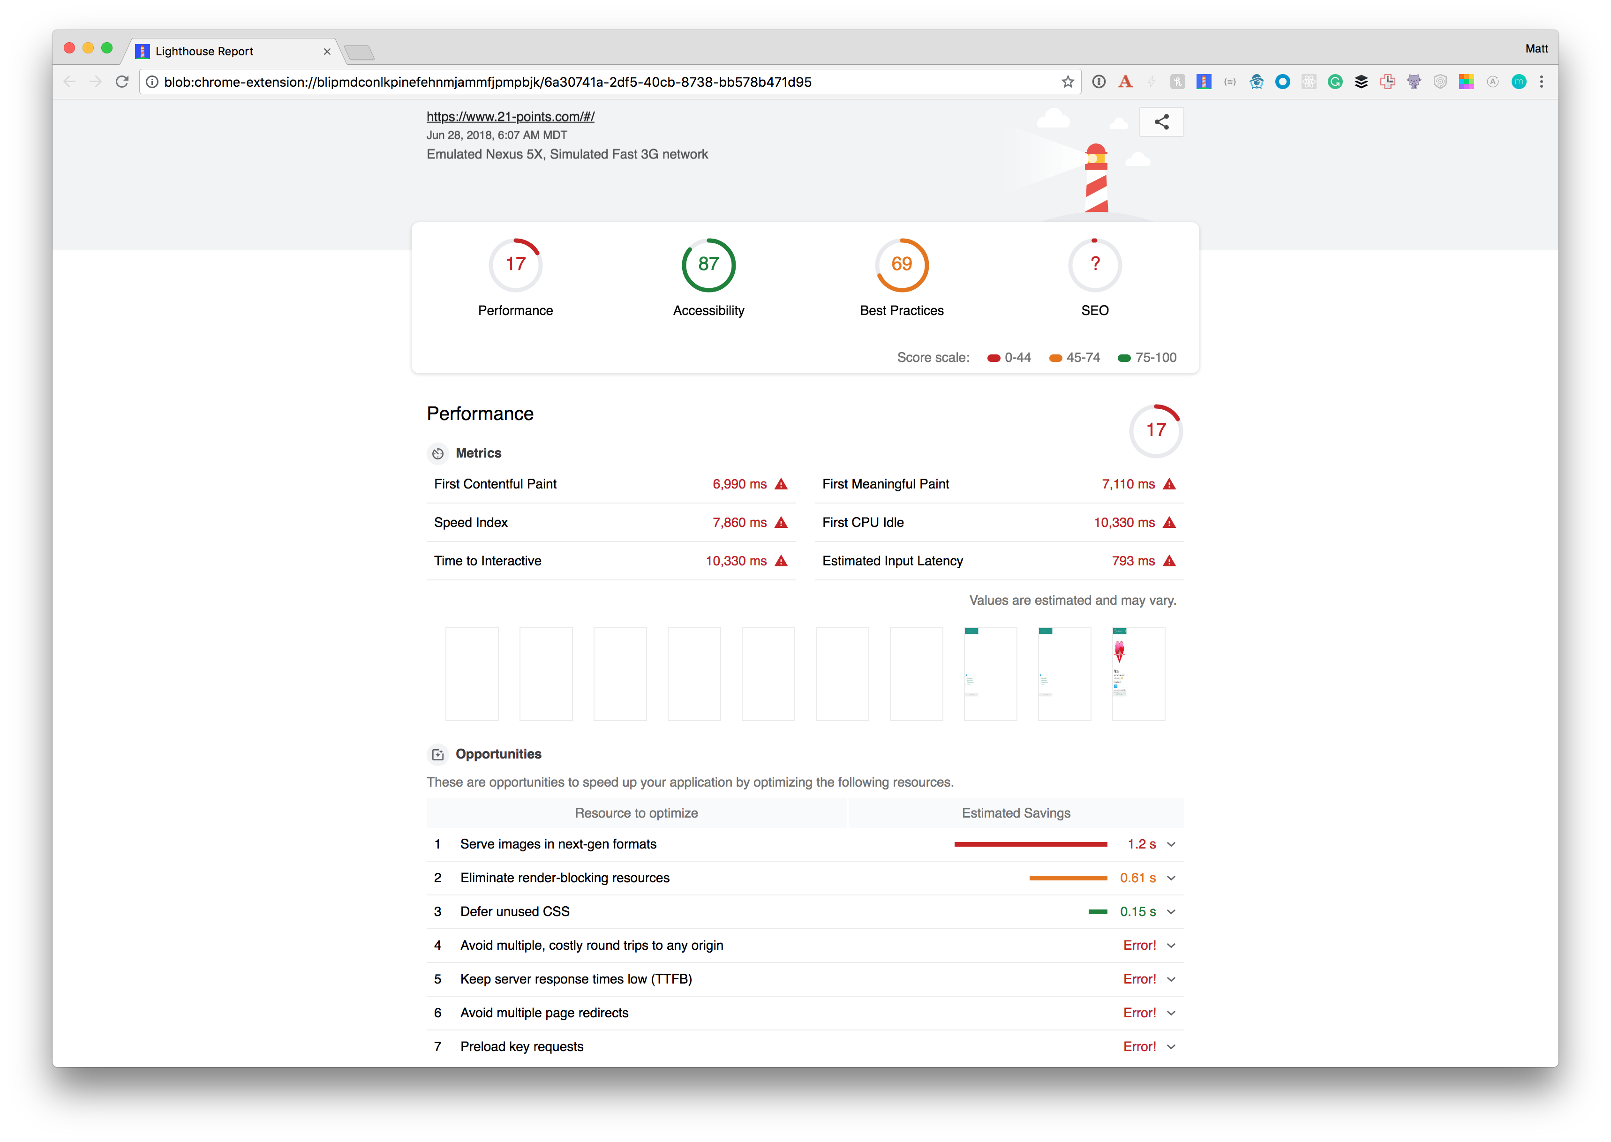This screenshot has width=1611, height=1142.
Task: Open the https://www.21-points.com/#/ link
Action: [x=510, y=117]
